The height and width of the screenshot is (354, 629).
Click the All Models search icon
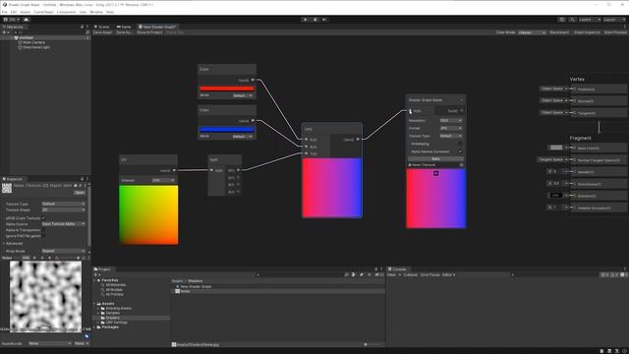coord(103,290)
